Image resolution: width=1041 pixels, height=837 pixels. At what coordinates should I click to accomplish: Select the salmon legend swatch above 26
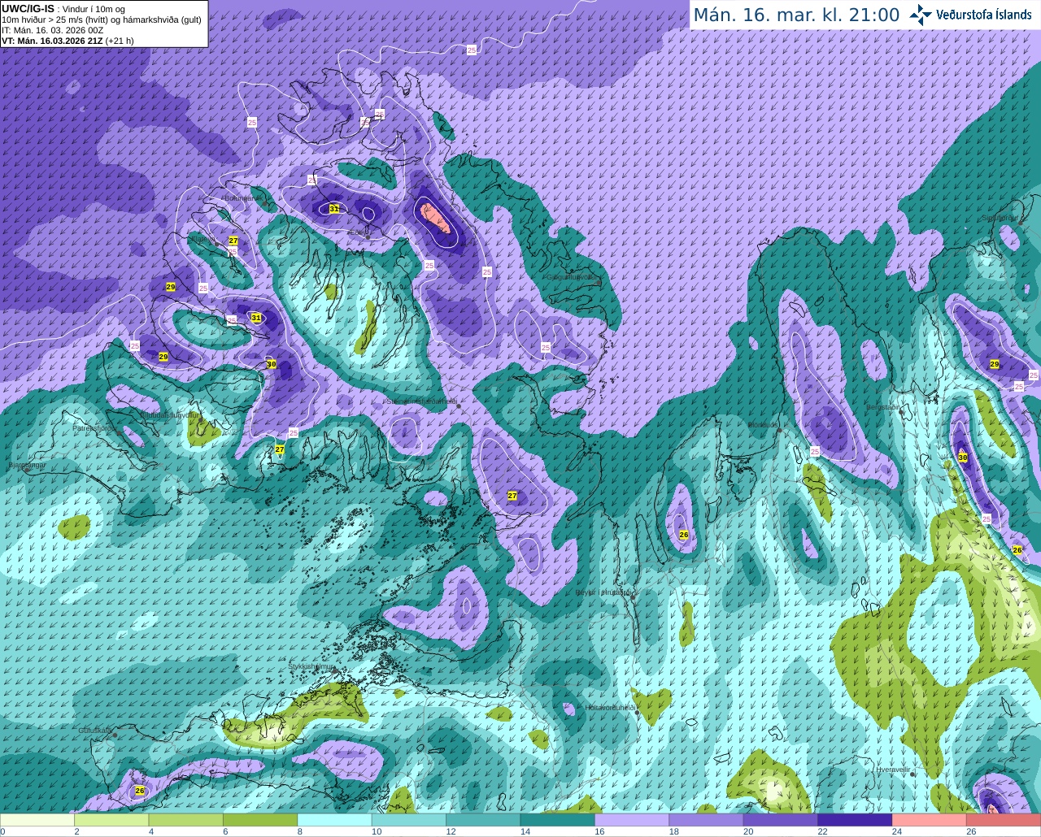(1004, 820)
